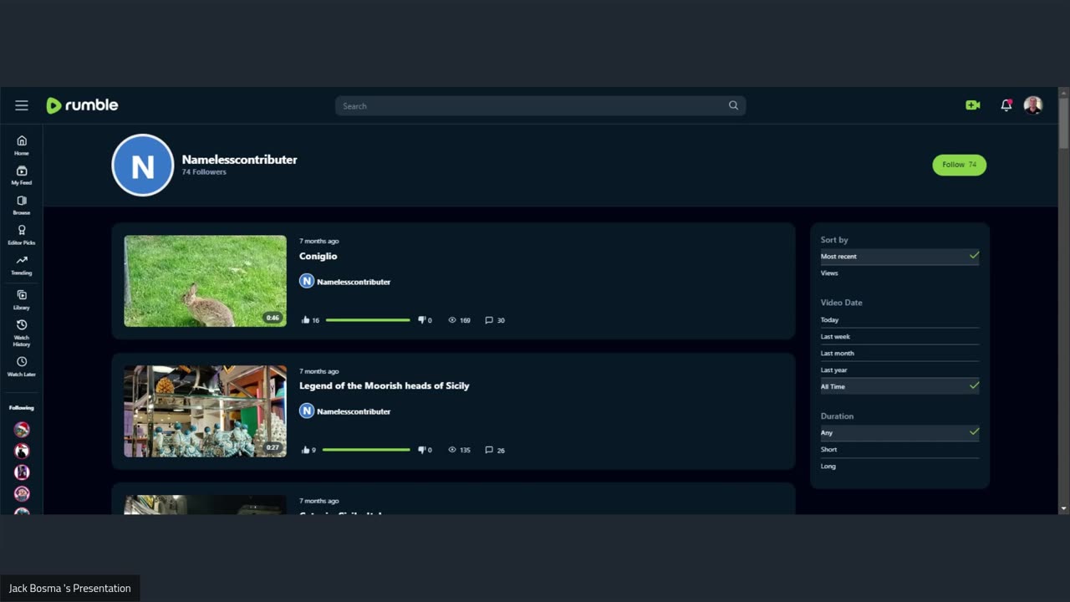The height and width of the screenshot is (602, 1070).
Task: Open Watch Later in sidebar
Action: [x=22, y=367]
